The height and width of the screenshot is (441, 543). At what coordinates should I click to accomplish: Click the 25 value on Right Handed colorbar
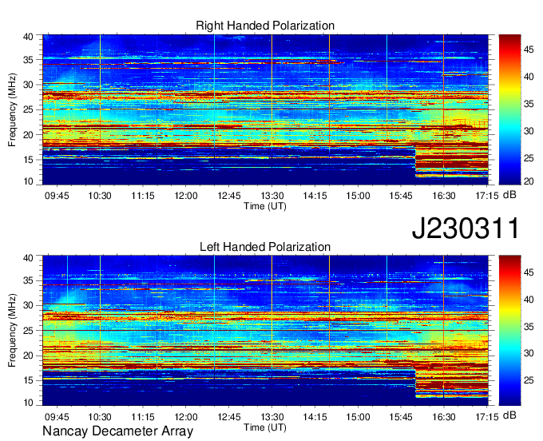tap(529, 158)
